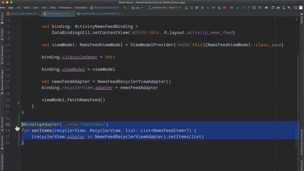This screenshot has width=304, height=171.
Task: Click the adapter property on line 27
Action: (x=104, y=87)
